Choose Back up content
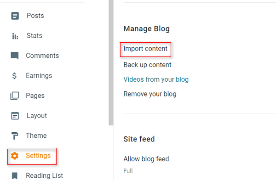The height and width of the screenshot is (180, 276). click(147, 65)
